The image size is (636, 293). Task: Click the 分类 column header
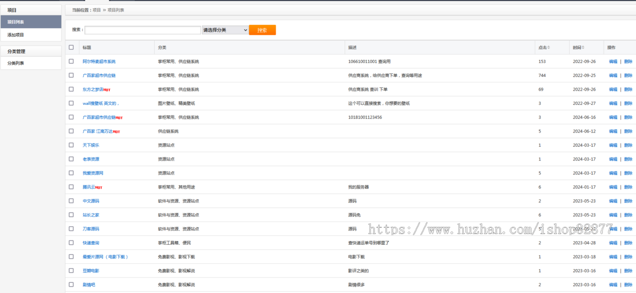tap(162, 48)
